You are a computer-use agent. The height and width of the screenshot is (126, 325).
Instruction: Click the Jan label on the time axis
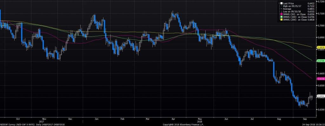(x=96, y=119)
